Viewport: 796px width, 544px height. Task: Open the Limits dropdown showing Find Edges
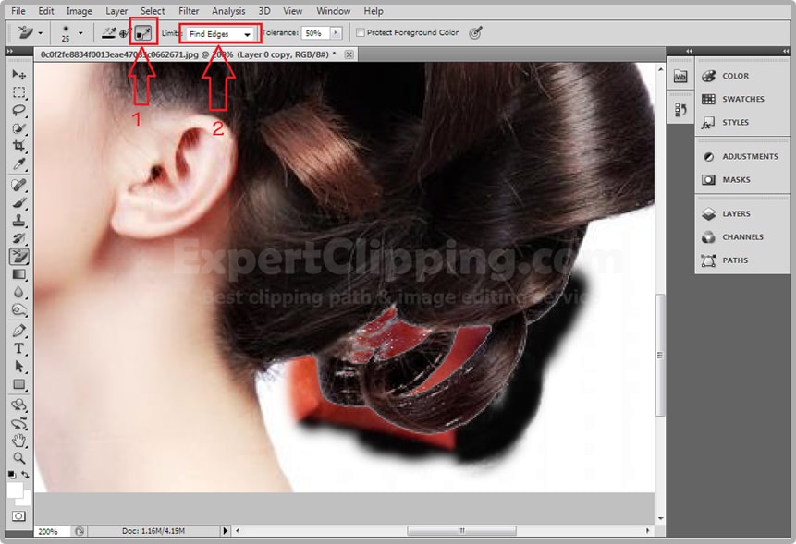coord(220,34)
